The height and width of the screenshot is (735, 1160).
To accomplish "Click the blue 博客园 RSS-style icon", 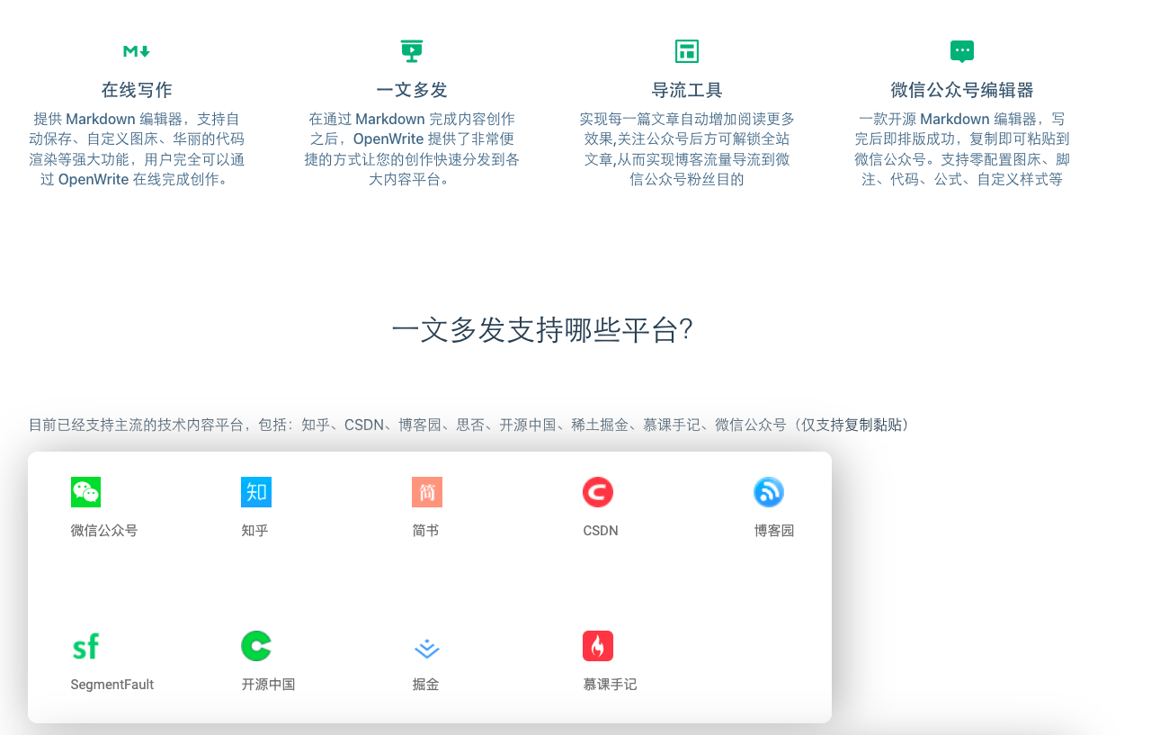I will tap(769, 492).
